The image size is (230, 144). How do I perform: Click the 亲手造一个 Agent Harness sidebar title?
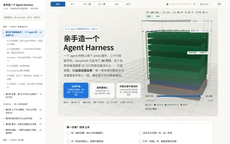click(18, 5)
